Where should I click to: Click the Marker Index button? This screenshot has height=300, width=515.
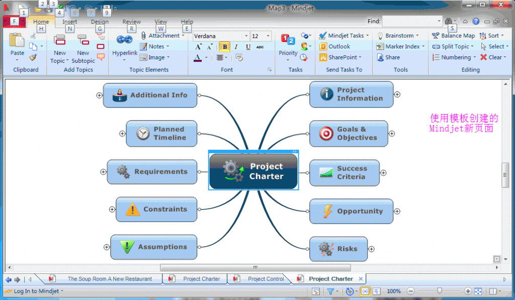[x=400, y=46]
